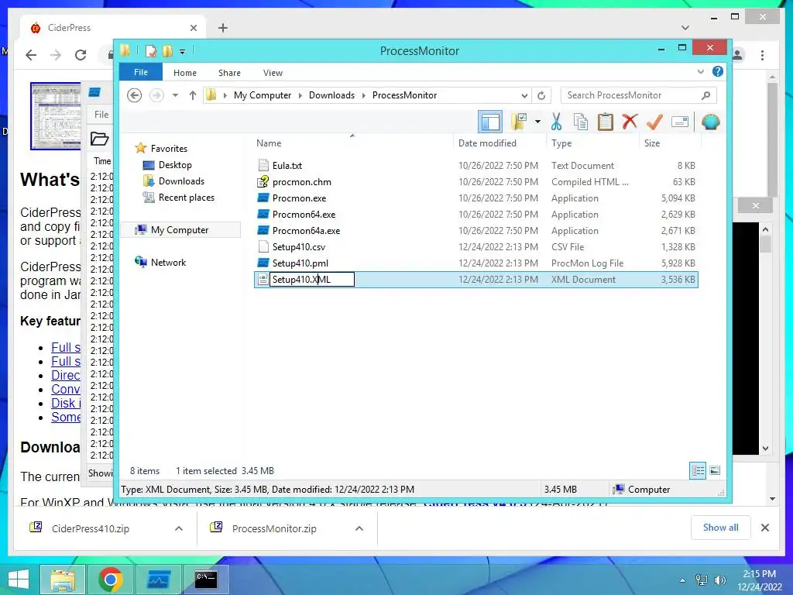
Task: Switch to the Home ribbon tab
Action: (184, 73)
